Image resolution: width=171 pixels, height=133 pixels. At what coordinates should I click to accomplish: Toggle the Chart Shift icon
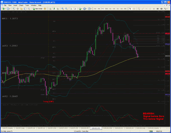pos(75,9)
